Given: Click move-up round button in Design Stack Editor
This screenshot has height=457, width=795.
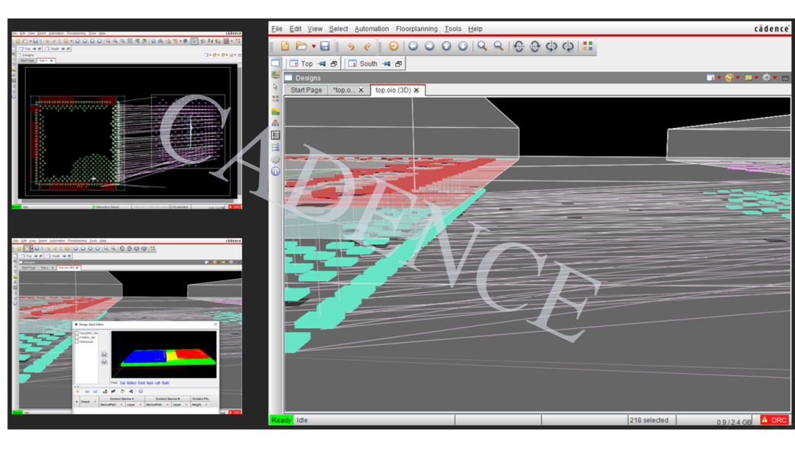Looking at the screenshot, I should pos(105,354).
